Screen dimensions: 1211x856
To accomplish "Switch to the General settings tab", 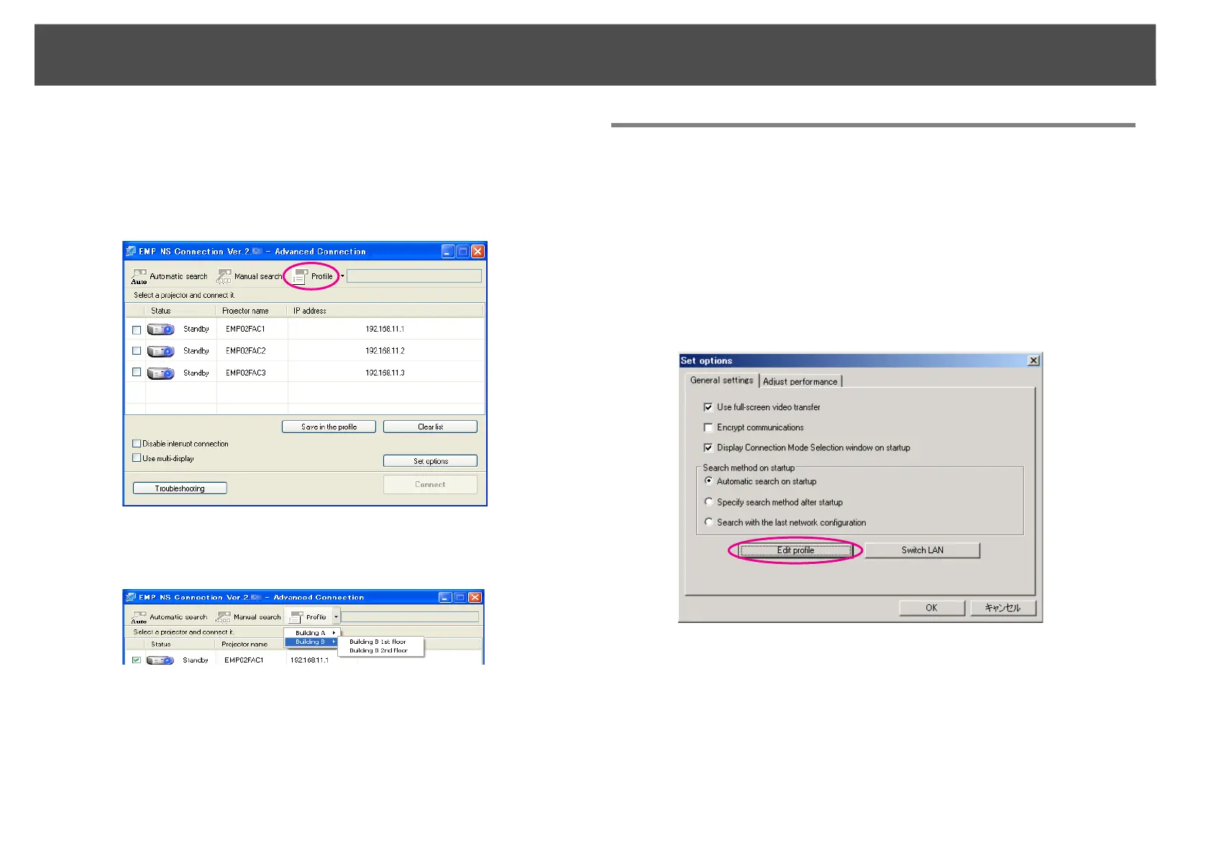I will 722,380.
